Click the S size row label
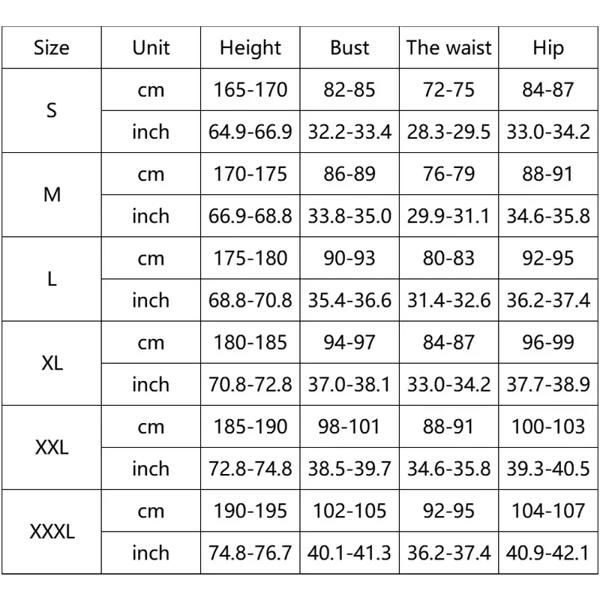The height and width of the screenshot is (600, 600). 52,111
